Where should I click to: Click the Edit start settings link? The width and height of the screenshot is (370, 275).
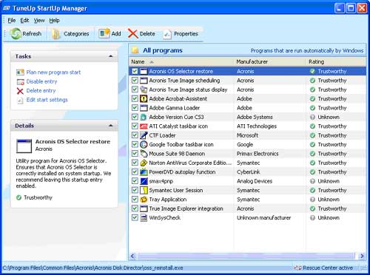point(47,100)
